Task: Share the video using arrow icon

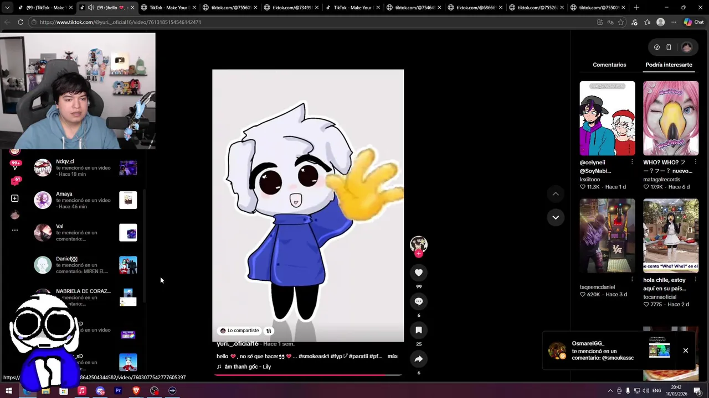Action: [x=419, y=359]
